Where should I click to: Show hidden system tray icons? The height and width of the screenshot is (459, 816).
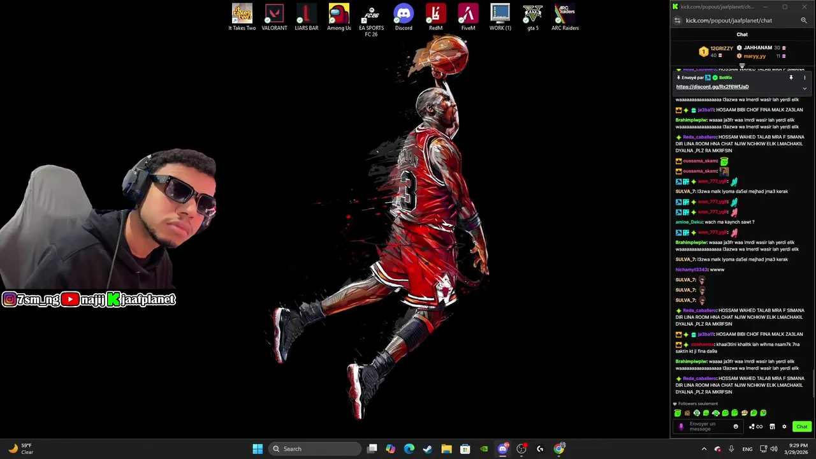pos(704,449)
